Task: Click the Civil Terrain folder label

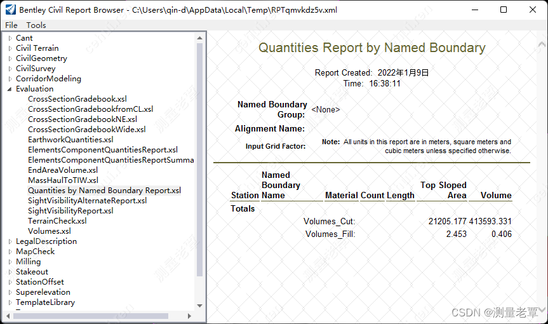Action: click(37, 48)
